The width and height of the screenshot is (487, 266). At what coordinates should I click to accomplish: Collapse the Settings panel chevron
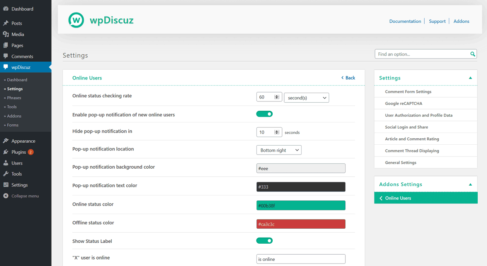[x=470, y=77]
